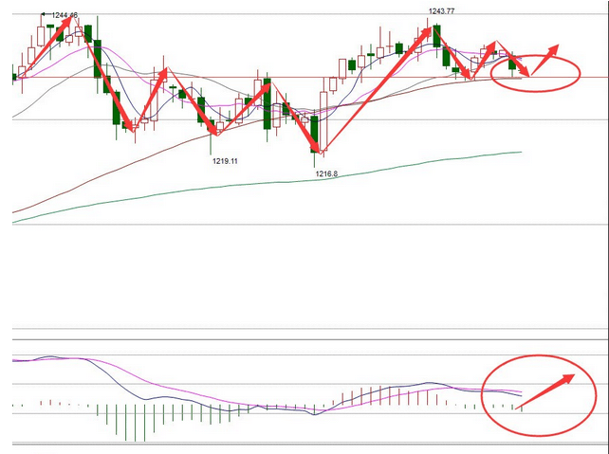Click the 1244 high price label
This screenshot has height=454, width=609.
pyautogui.click(x=65, y=15)
